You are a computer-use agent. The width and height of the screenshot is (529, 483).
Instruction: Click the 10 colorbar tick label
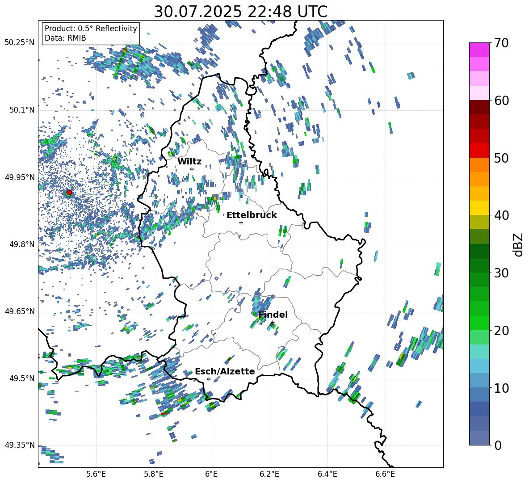click(x=501, y=388)
